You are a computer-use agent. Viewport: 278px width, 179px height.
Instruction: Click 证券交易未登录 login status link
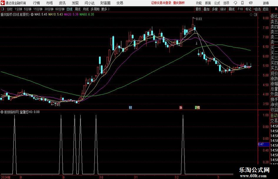tap(161, 3)
